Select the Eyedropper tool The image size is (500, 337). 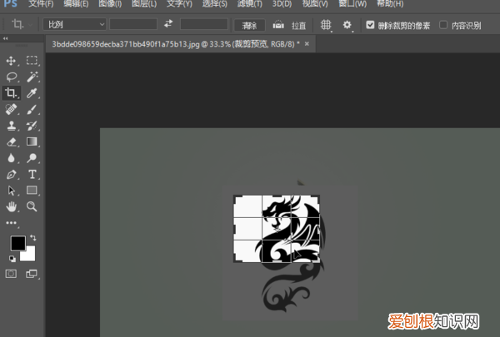point(32,93)
